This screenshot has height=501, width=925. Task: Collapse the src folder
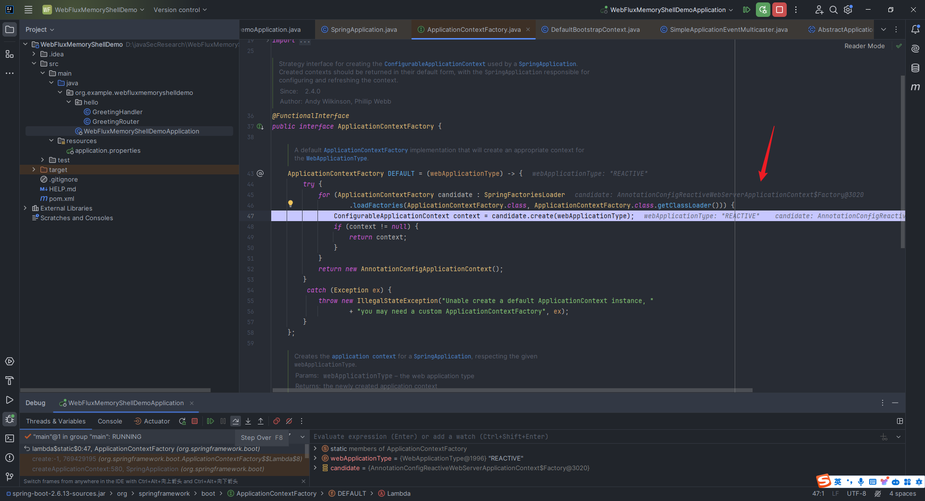(x=34, y=64)
